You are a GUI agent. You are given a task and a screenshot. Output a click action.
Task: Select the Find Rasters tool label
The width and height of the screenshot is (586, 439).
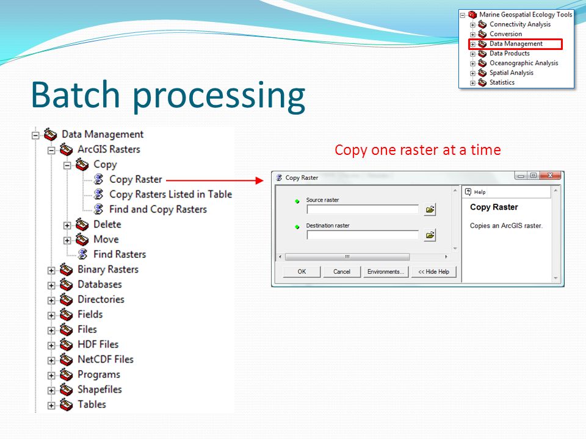(x=120, y=255)
